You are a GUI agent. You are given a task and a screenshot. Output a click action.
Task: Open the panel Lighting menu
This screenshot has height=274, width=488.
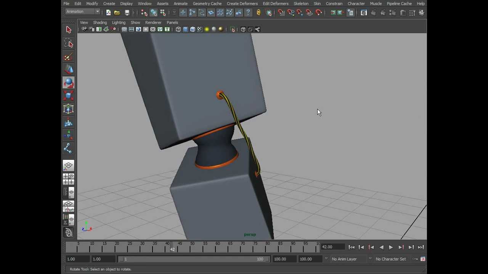coord(119,22)
